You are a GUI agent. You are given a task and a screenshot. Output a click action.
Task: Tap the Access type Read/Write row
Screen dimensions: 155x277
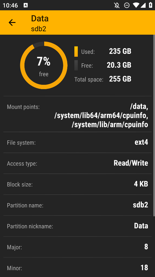77,163
